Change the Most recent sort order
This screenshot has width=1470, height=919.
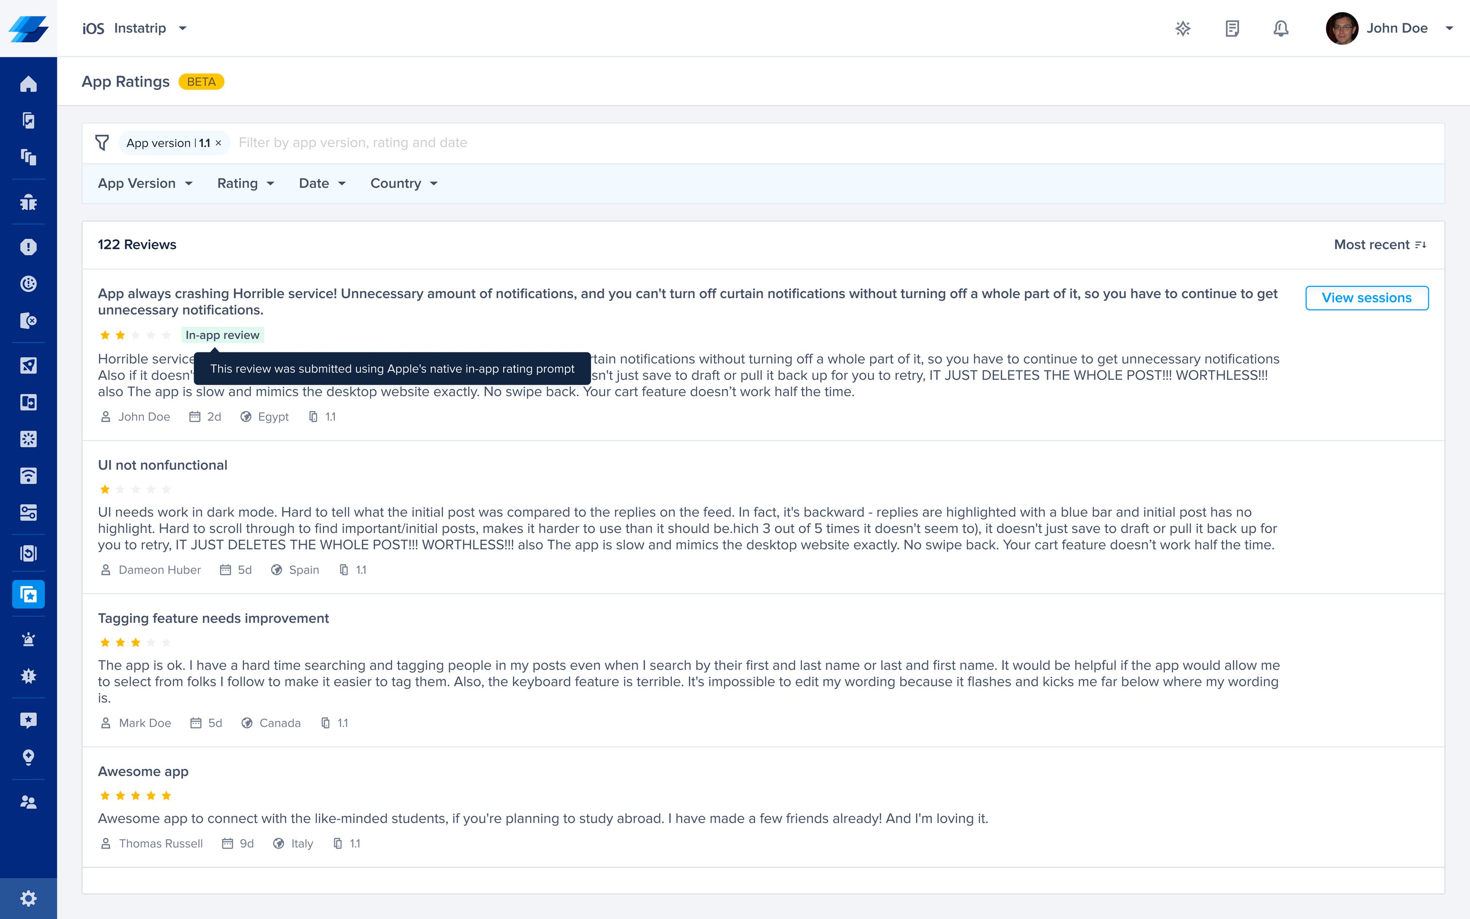click(x=1380, y=245)
